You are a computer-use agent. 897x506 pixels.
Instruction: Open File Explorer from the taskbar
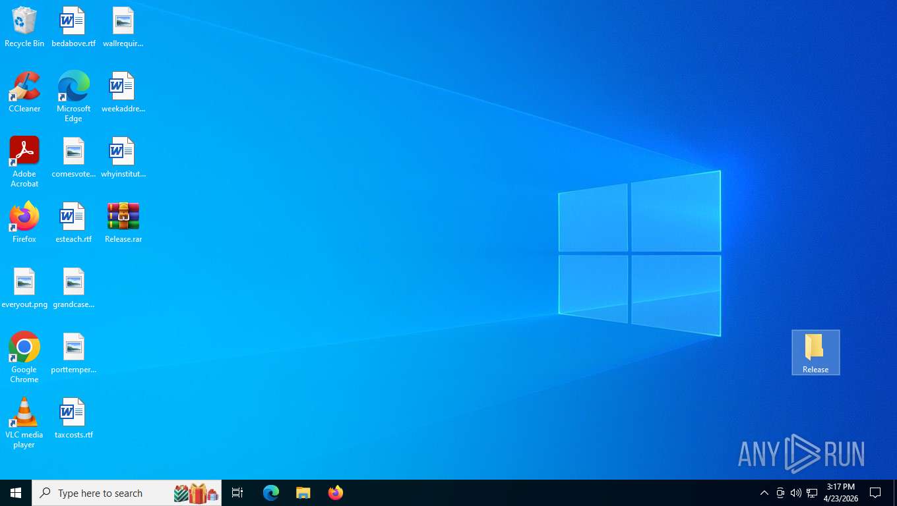(x=303, y=493)
